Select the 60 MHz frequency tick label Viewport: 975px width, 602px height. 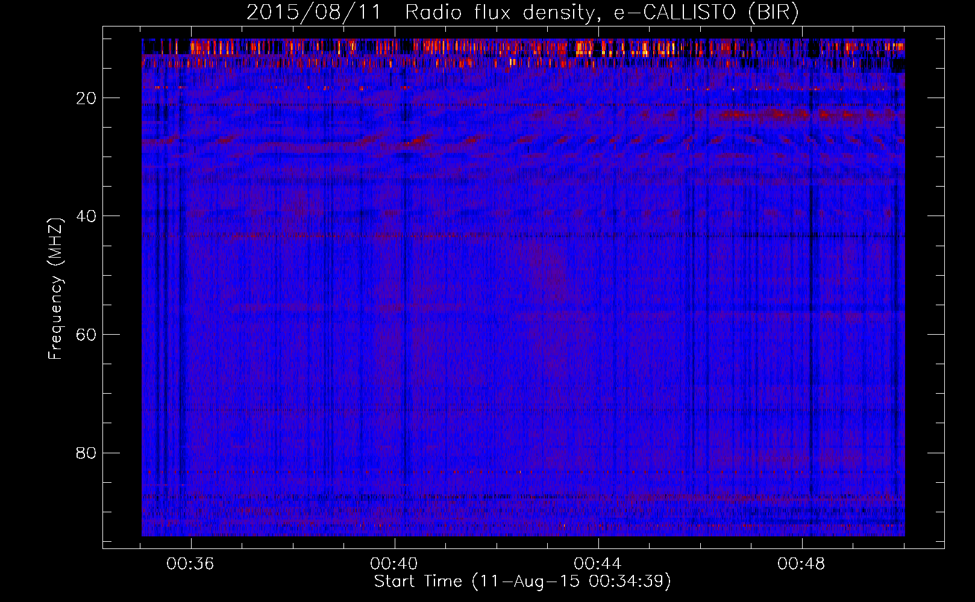point(86,335)
